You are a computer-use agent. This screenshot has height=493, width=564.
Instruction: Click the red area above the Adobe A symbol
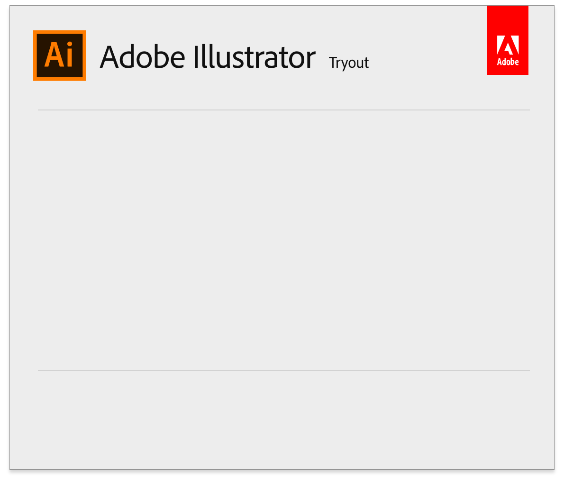(508, 20)
